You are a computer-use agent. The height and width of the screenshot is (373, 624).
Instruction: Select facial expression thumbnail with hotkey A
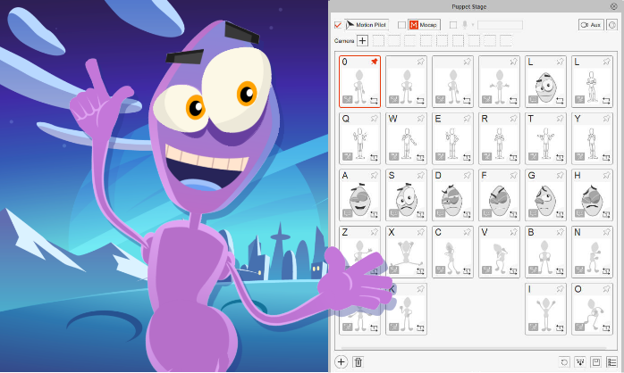359,195
